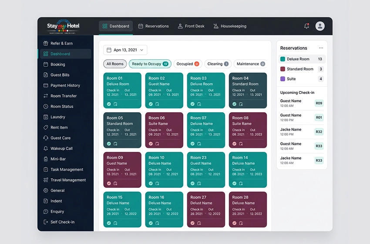This screenshot has width=370, height=244.
Task: Open Travel Management airplane icon
Action: click(46, 180)
